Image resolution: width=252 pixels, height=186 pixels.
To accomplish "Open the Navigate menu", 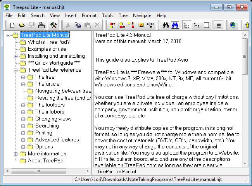I will pyautogui.click(x=142, y=15).
